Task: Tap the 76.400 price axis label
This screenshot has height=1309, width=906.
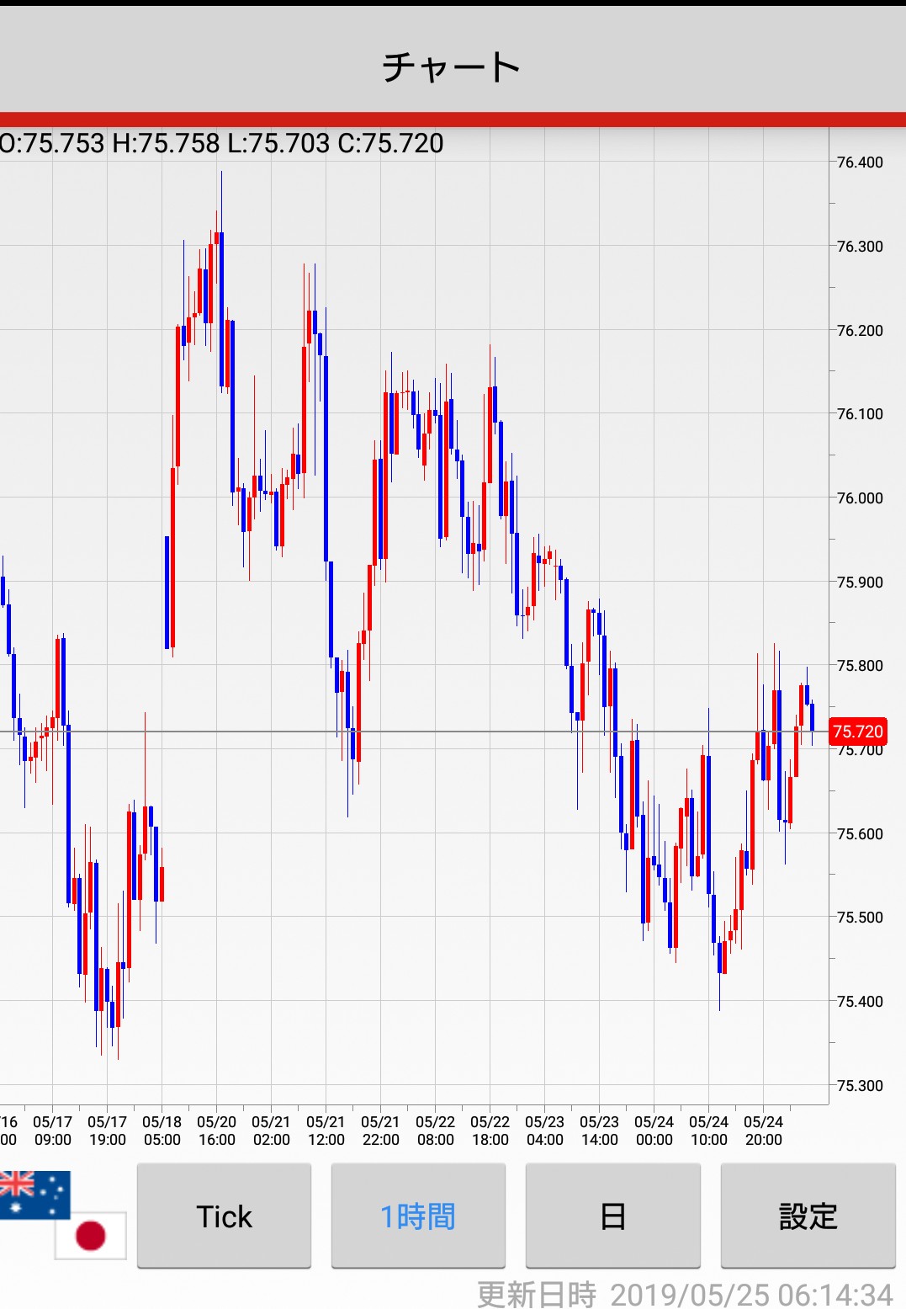Action: [860, 162]
